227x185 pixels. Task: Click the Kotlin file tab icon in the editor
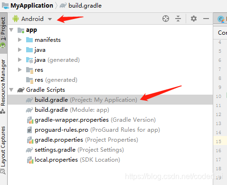[221, 19]
